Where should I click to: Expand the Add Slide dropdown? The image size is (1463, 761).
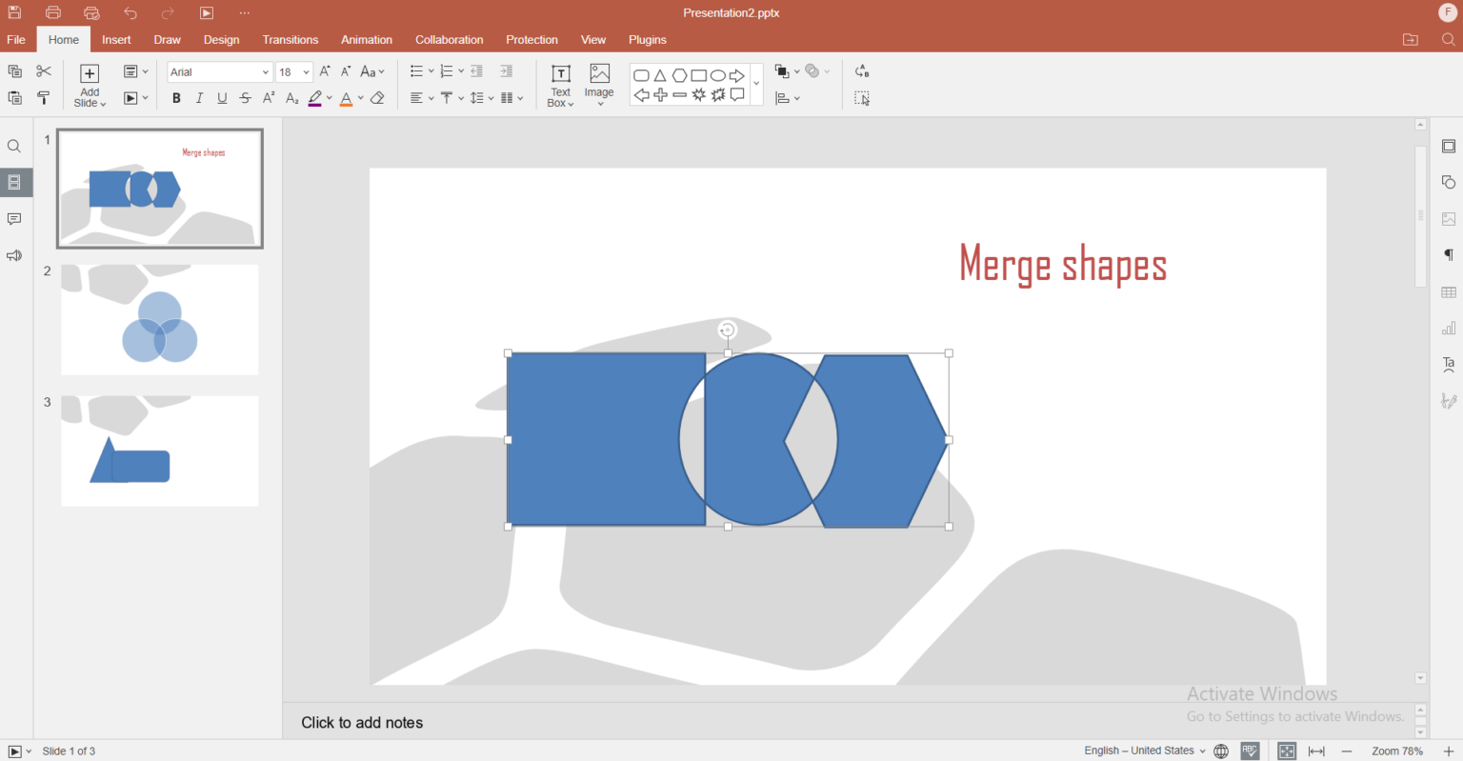tap(90, 98)
